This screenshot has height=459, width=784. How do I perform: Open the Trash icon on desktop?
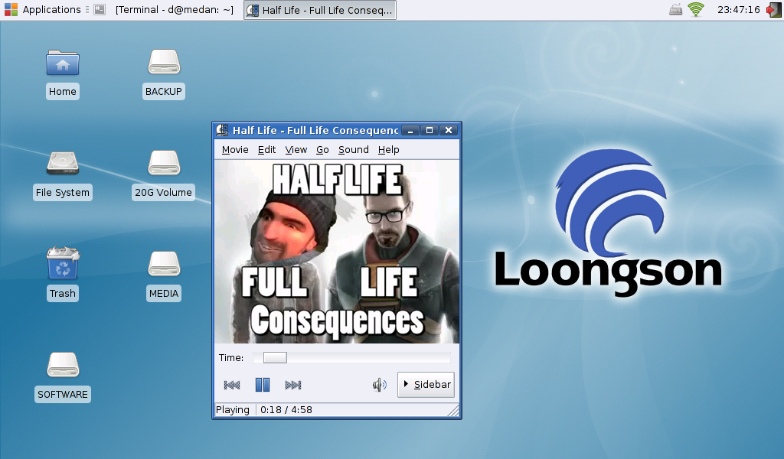coord(63,262)
